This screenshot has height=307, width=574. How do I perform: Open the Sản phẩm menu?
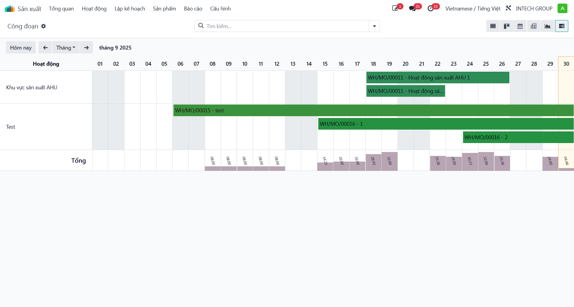tap(165, 9)
